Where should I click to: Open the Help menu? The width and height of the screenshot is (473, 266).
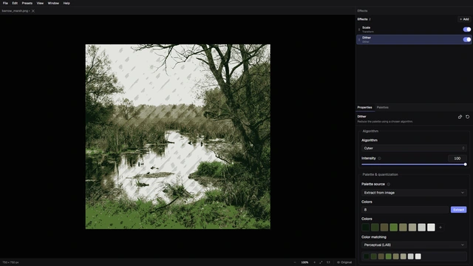(67, 3)
